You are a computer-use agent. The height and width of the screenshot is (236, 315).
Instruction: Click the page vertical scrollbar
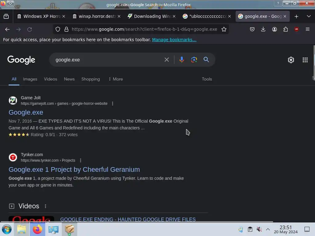click(x=313, y=63)
